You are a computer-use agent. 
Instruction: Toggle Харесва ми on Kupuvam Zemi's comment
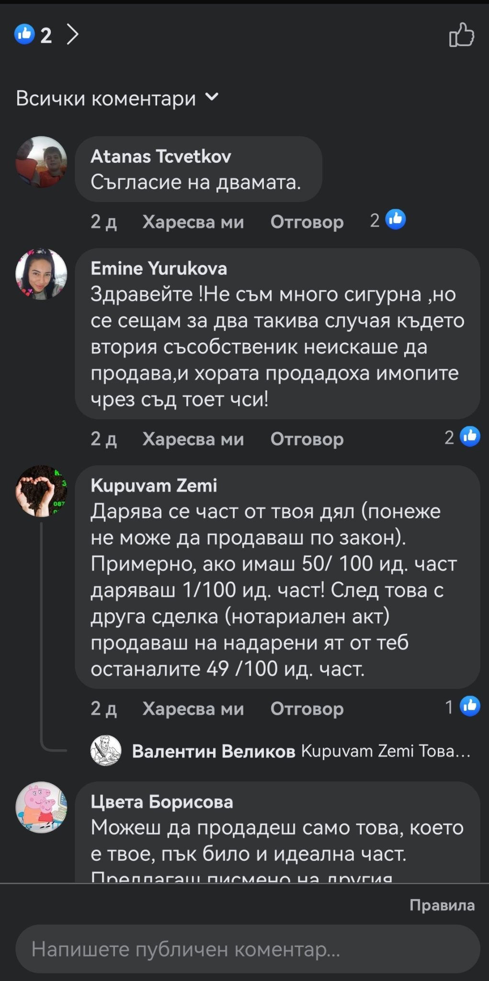pyautogui.click(x=193, y=708)
